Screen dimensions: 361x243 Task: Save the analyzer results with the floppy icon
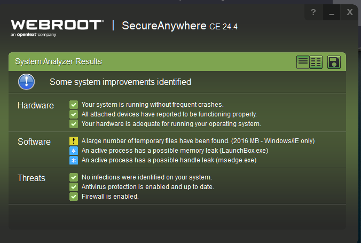[x=334, y=62]
